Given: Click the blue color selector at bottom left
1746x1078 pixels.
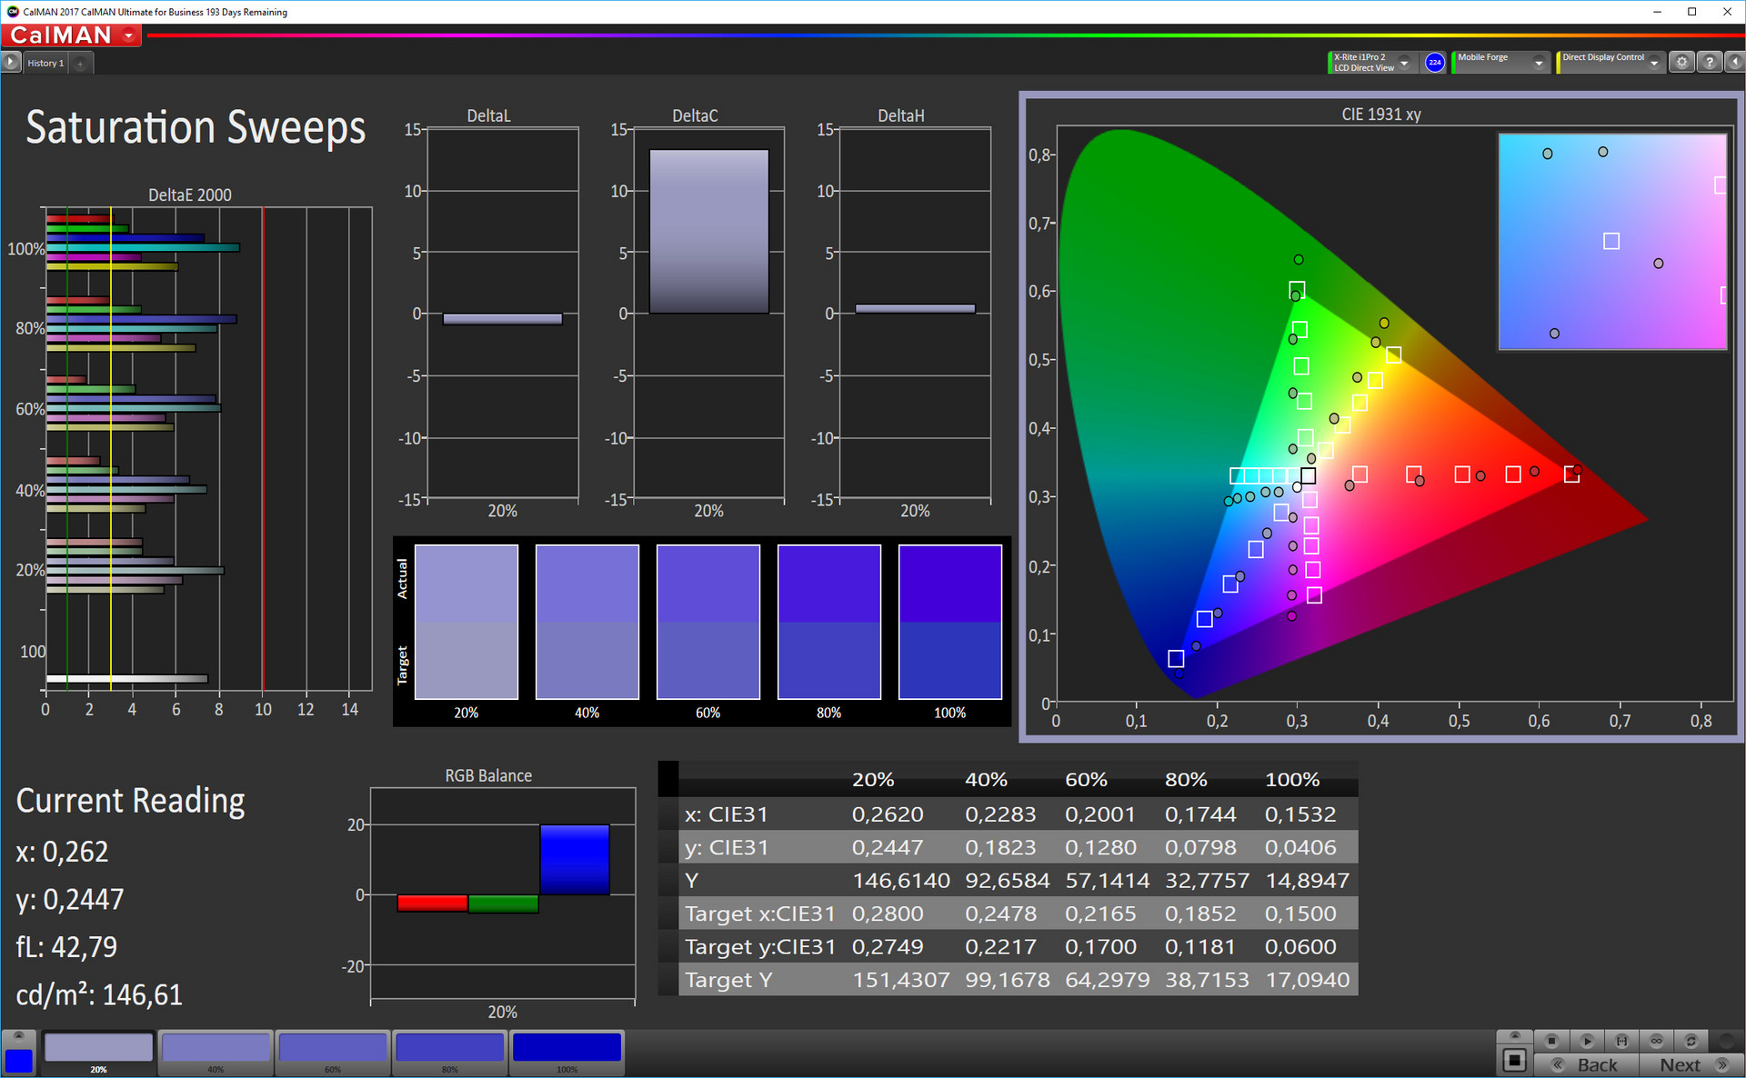Looking at the screenshot, I should pyautogui.click(x=18, y=1060).
